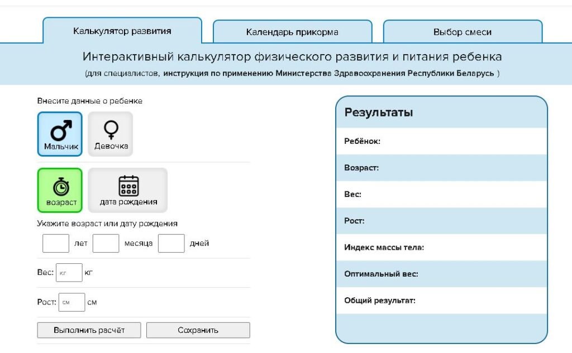The image size is (572, 353).
Task: Click the Рост input field in cm
Action: [x=71, y=302]
